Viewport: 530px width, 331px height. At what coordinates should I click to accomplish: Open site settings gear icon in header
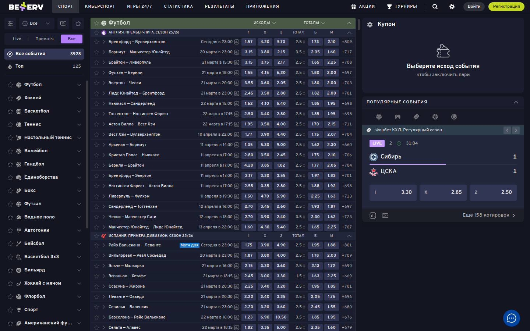(x=452, y=7)
